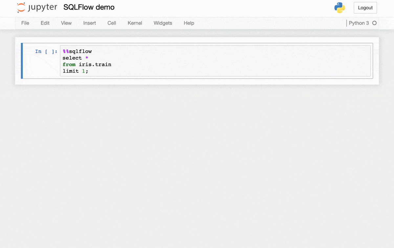Image resolution: width=394 pixels, height=248 pixels.
Task: Place cursor on the 'limit 1;' line
Action: coord(76,71)
